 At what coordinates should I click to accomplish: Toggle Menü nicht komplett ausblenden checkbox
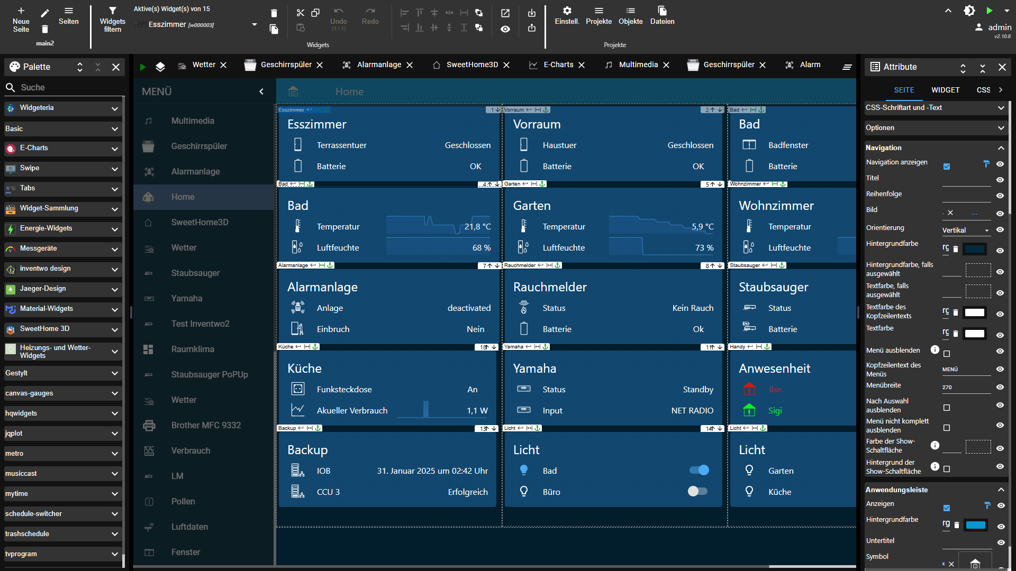click(x=947, y=428)
